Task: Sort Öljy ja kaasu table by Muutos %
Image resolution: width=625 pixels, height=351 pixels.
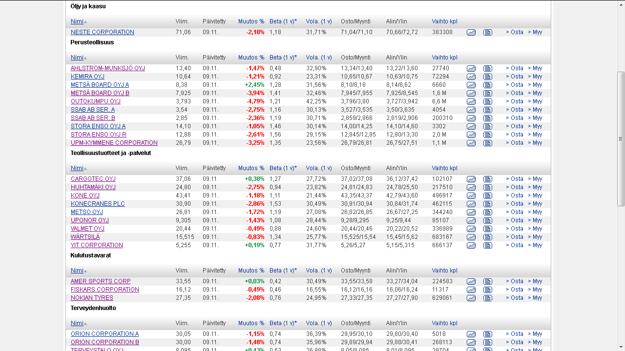Action: click(x=251, y=21)
